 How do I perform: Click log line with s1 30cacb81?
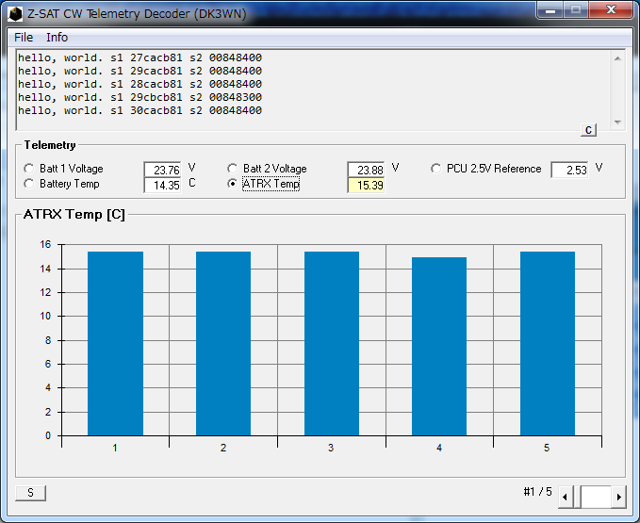point(139,110)
